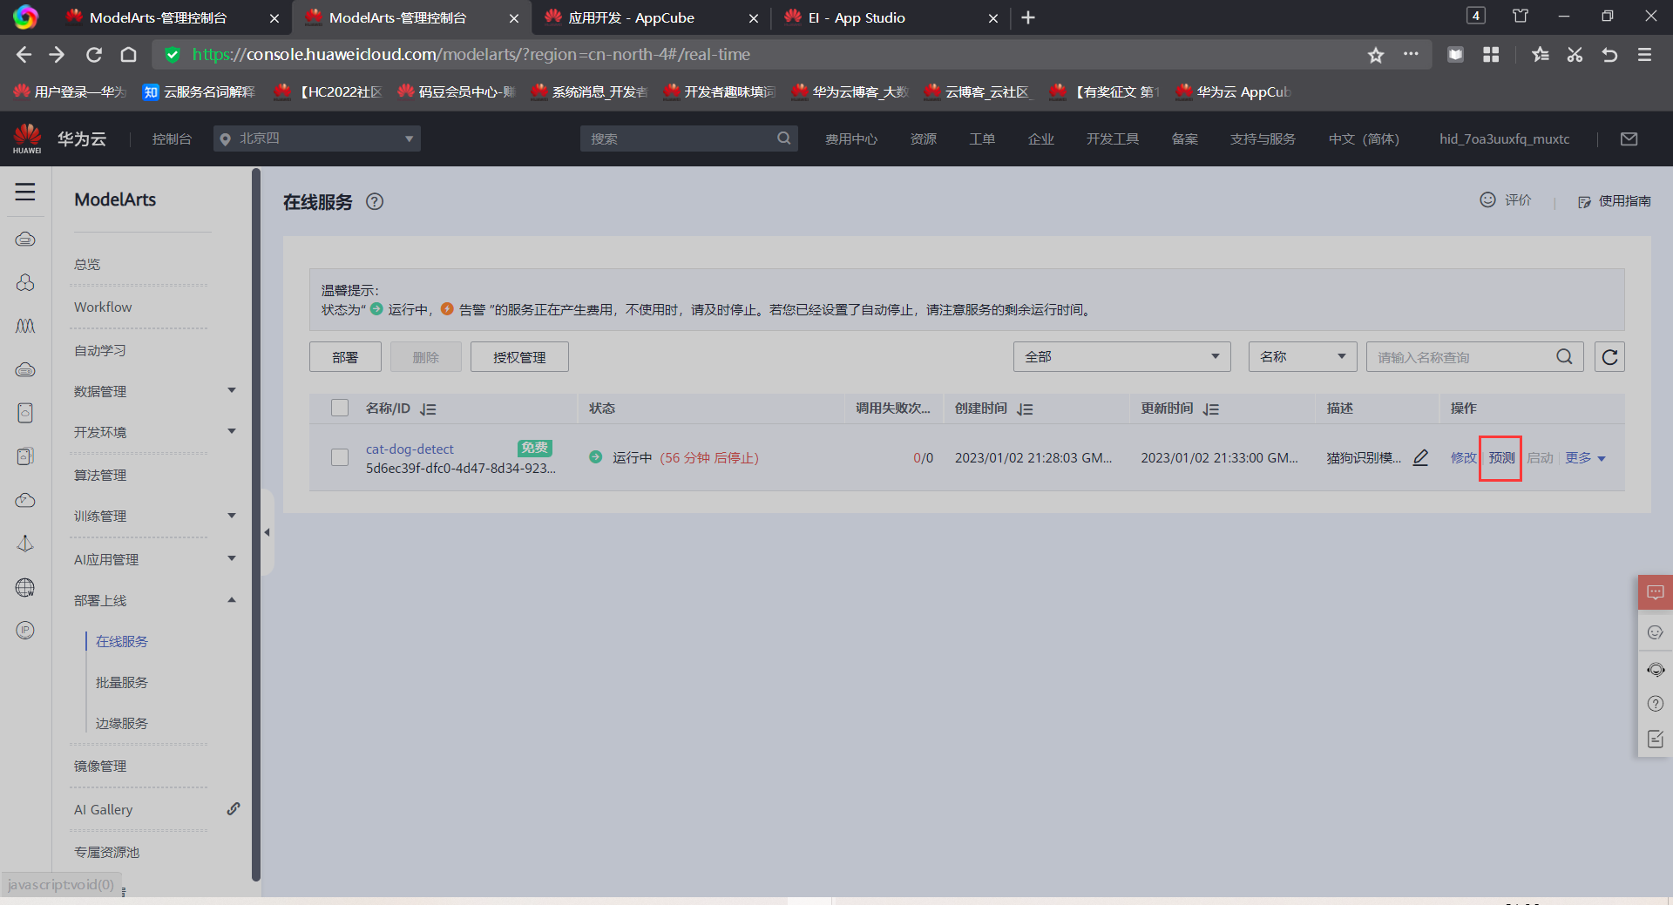Select 边缘服务 in the sidebar
Image resolution: width=1673 pixels, height=905 pixels.
point(122,723)
